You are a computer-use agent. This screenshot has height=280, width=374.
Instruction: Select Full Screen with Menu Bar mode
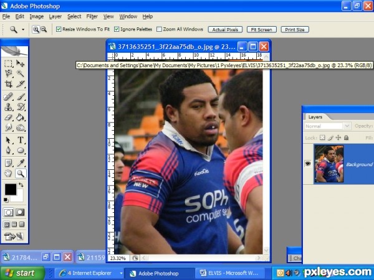[x=14, y=225]
